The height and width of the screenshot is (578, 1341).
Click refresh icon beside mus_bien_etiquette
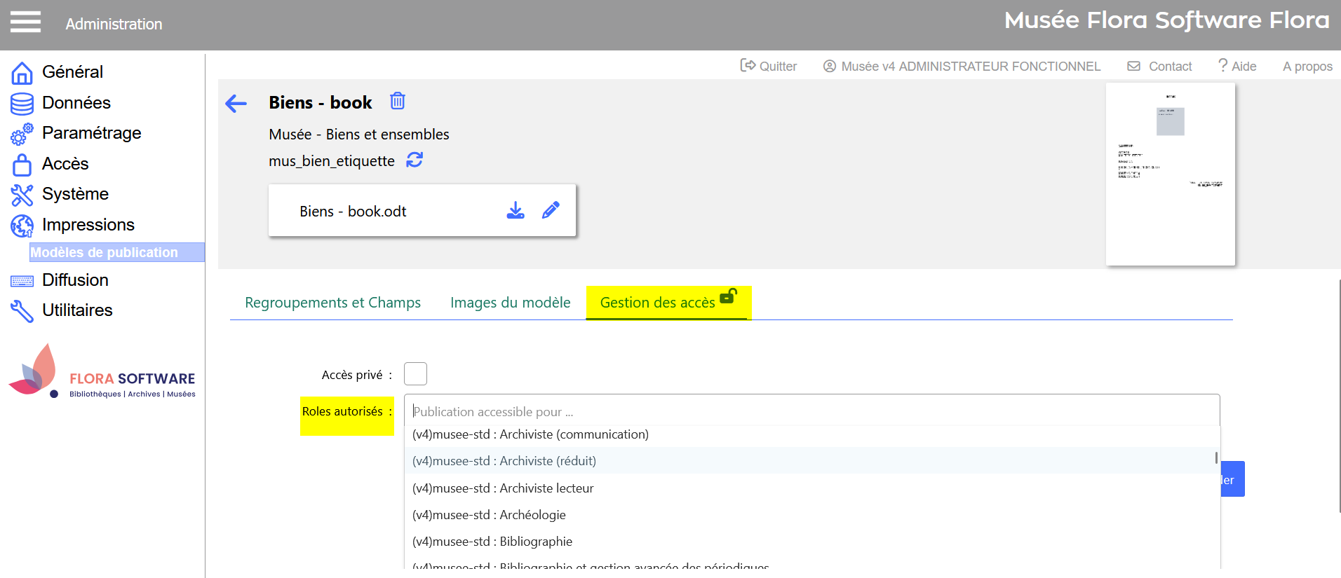415,160
